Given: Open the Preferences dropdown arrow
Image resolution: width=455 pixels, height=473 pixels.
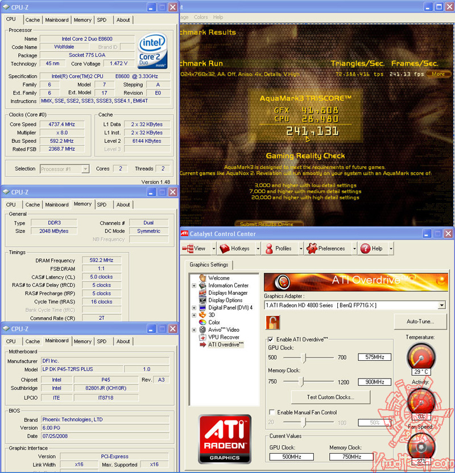Looking at the screenshot, I should [x=354, y=249].
